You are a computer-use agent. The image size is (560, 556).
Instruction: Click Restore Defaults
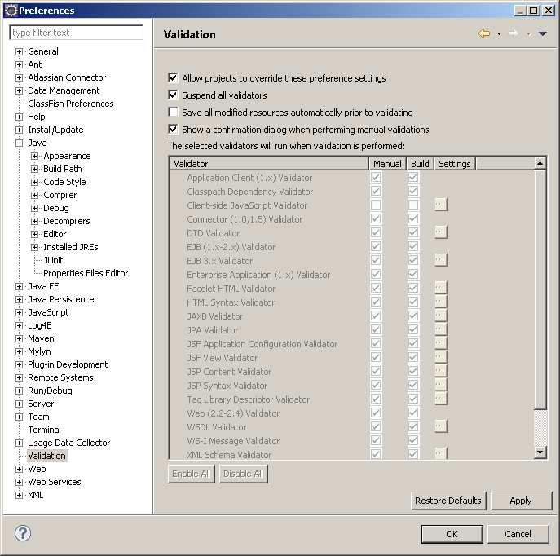(x=448, y=501)
